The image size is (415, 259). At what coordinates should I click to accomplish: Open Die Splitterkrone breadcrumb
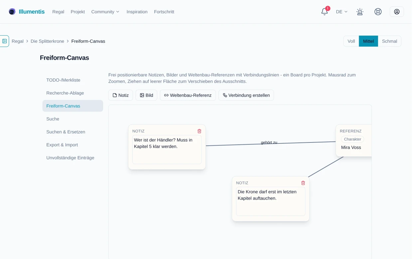tap(48, 42)
